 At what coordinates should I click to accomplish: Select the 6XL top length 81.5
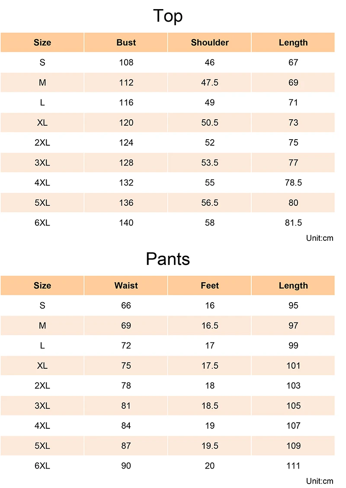293,223
